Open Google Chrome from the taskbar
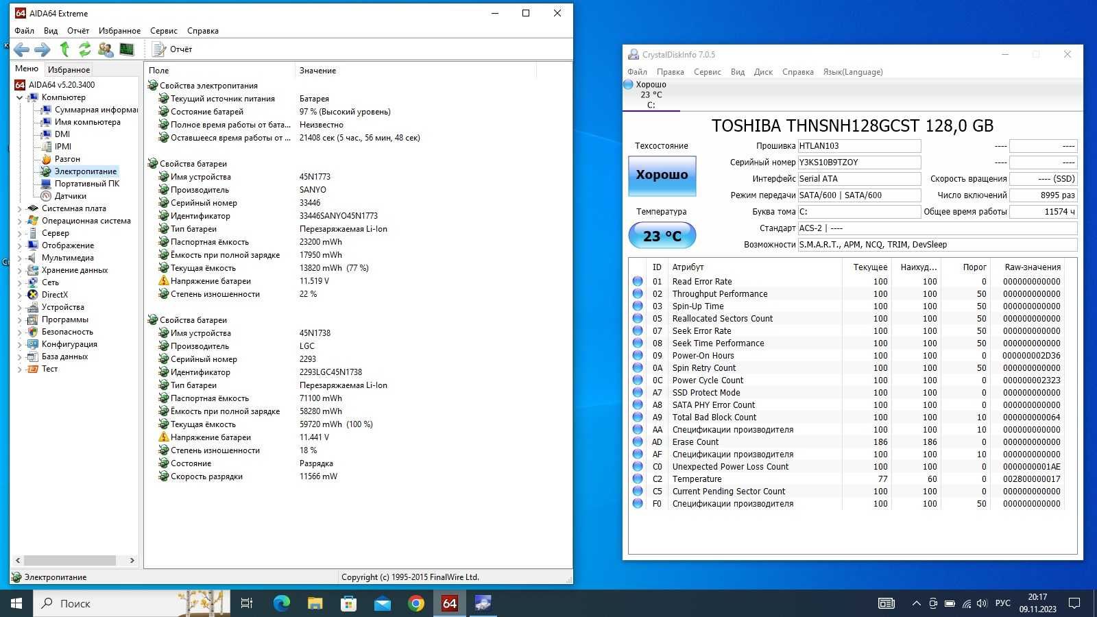 pyautogui.click(x=416, y=603)
